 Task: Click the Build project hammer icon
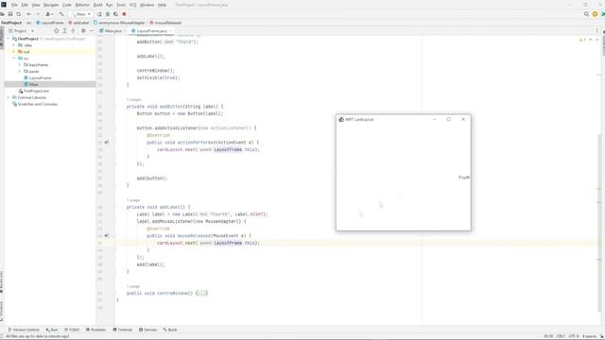point(61,14)
